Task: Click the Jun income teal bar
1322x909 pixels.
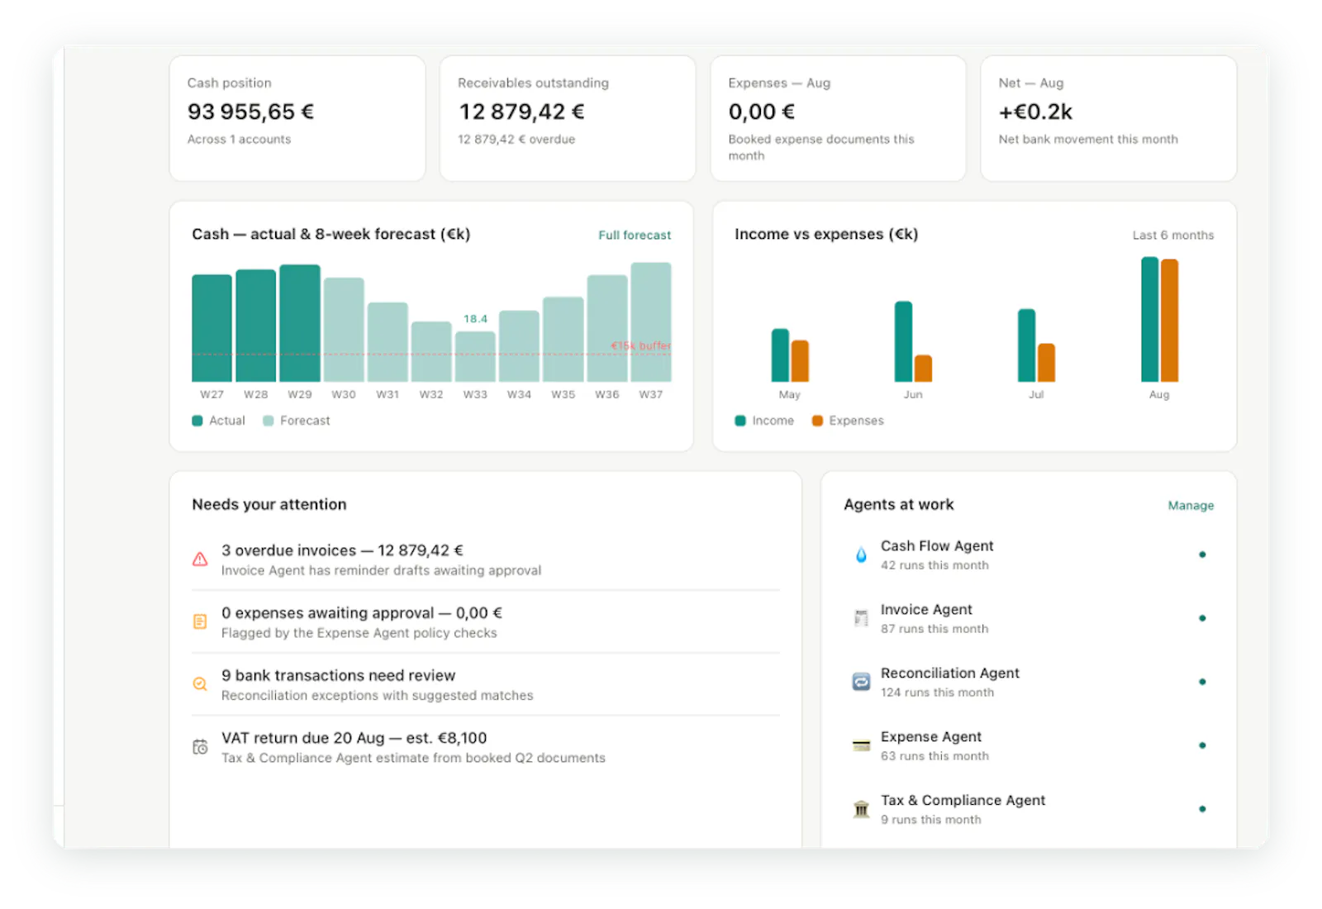Action: pos(903,341)
